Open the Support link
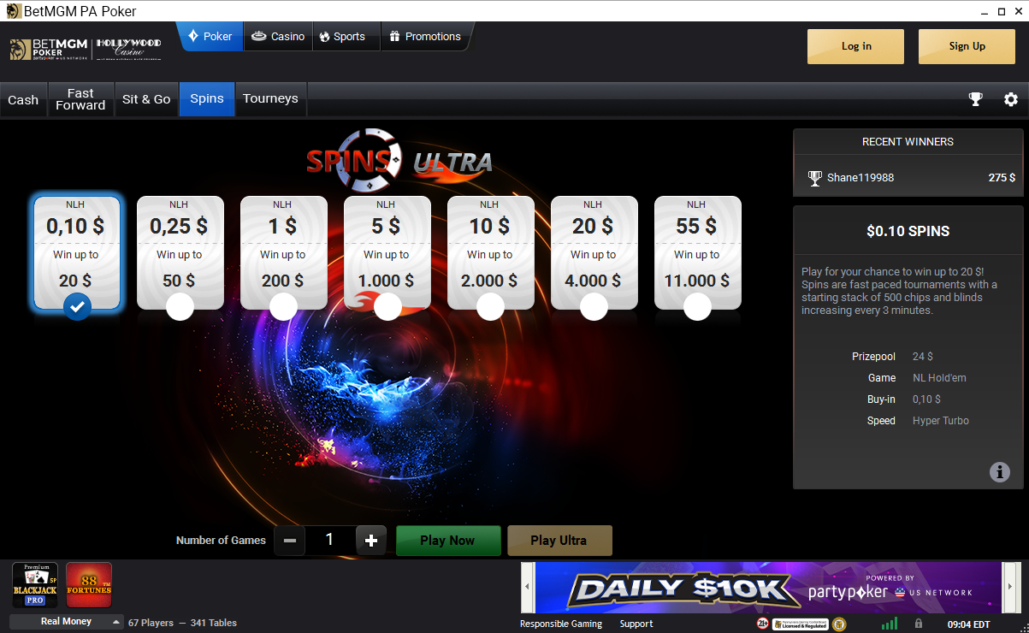Image resolution: width=1029 pixels, height=633 pixels. (636, 624)
